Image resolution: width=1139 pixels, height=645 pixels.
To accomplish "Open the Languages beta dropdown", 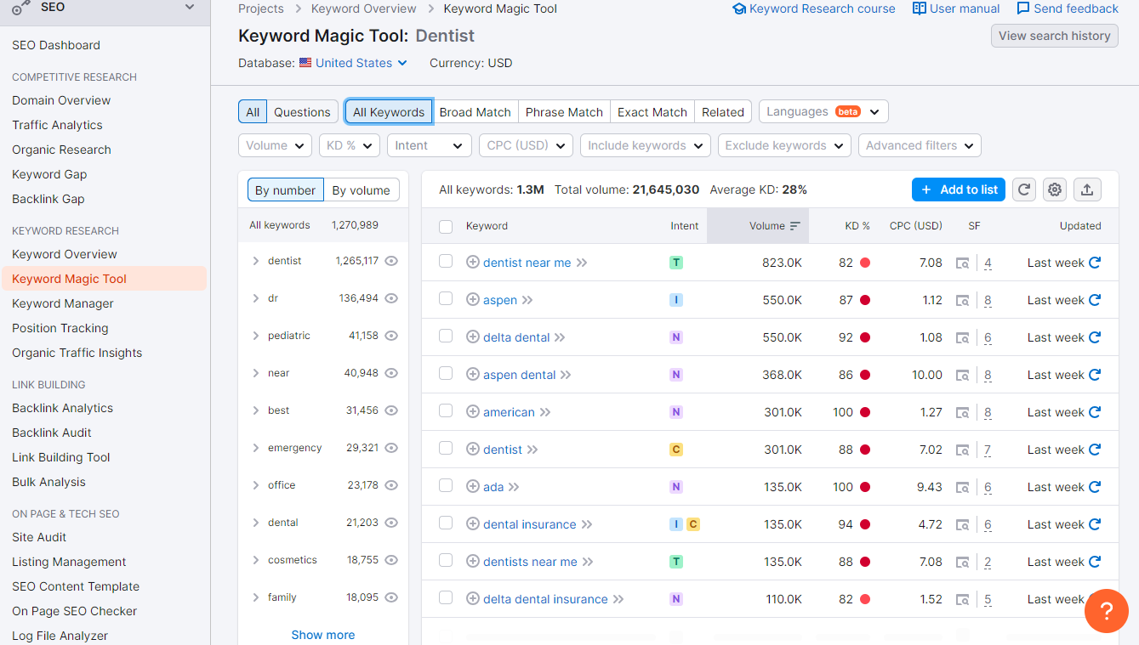I will coord(823,111).
